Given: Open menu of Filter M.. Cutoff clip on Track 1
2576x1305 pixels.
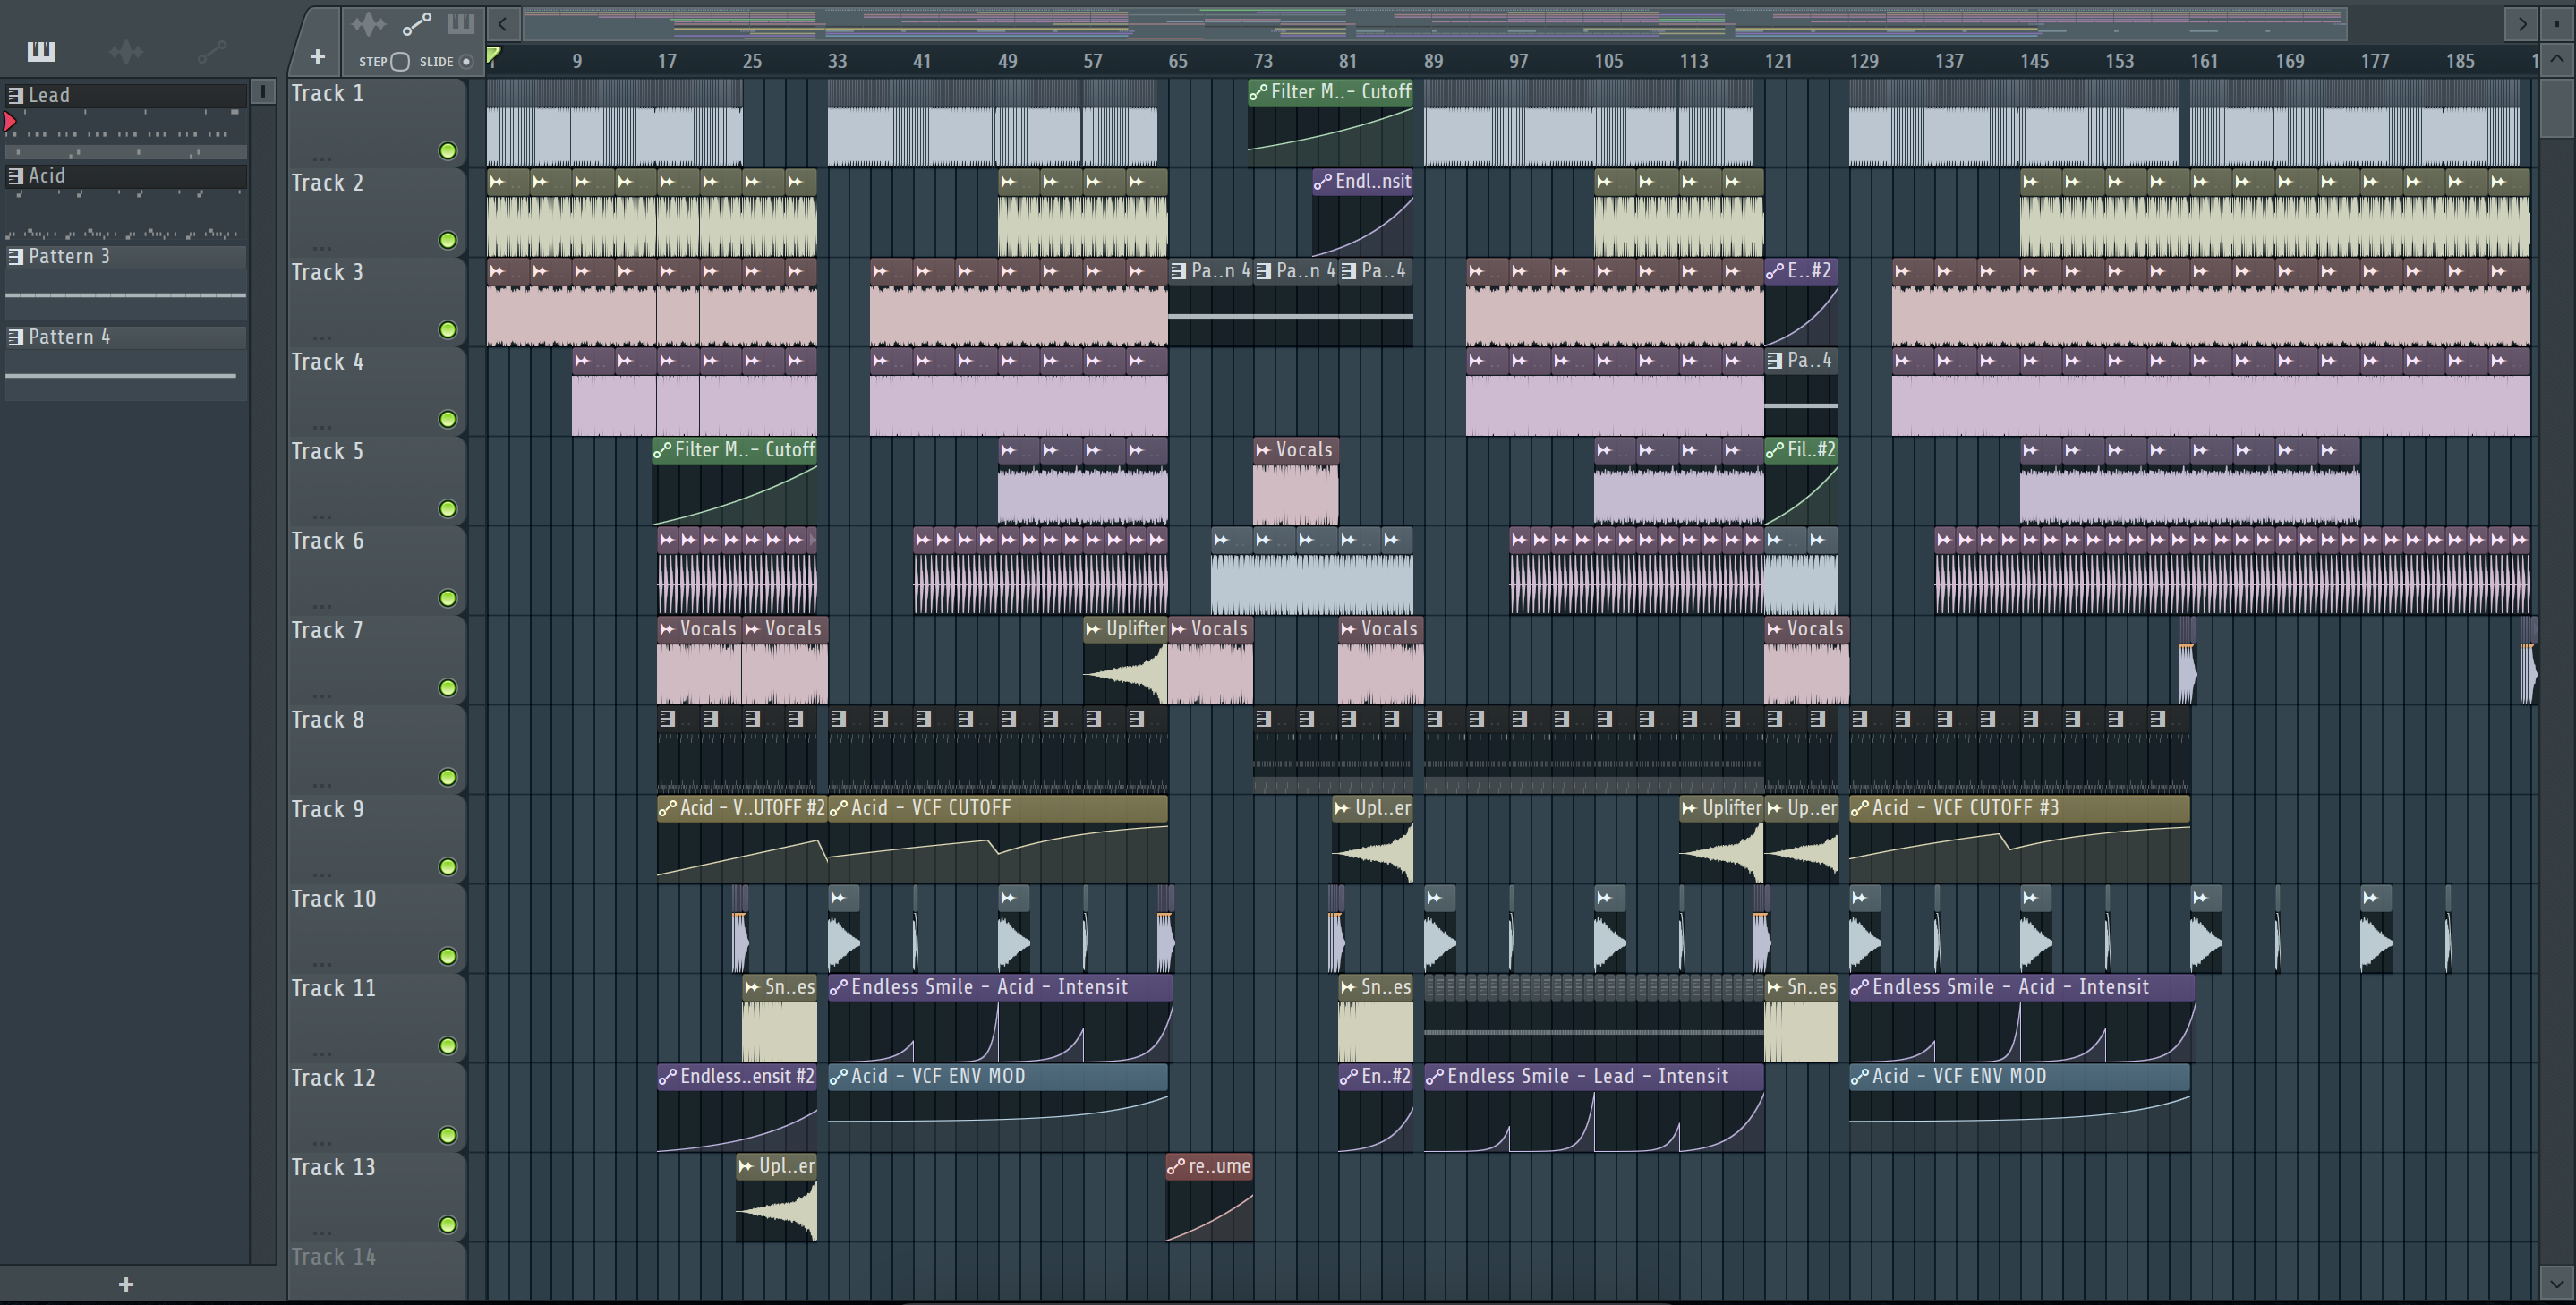Looking at the screenshot, I should coord(1258,92).
